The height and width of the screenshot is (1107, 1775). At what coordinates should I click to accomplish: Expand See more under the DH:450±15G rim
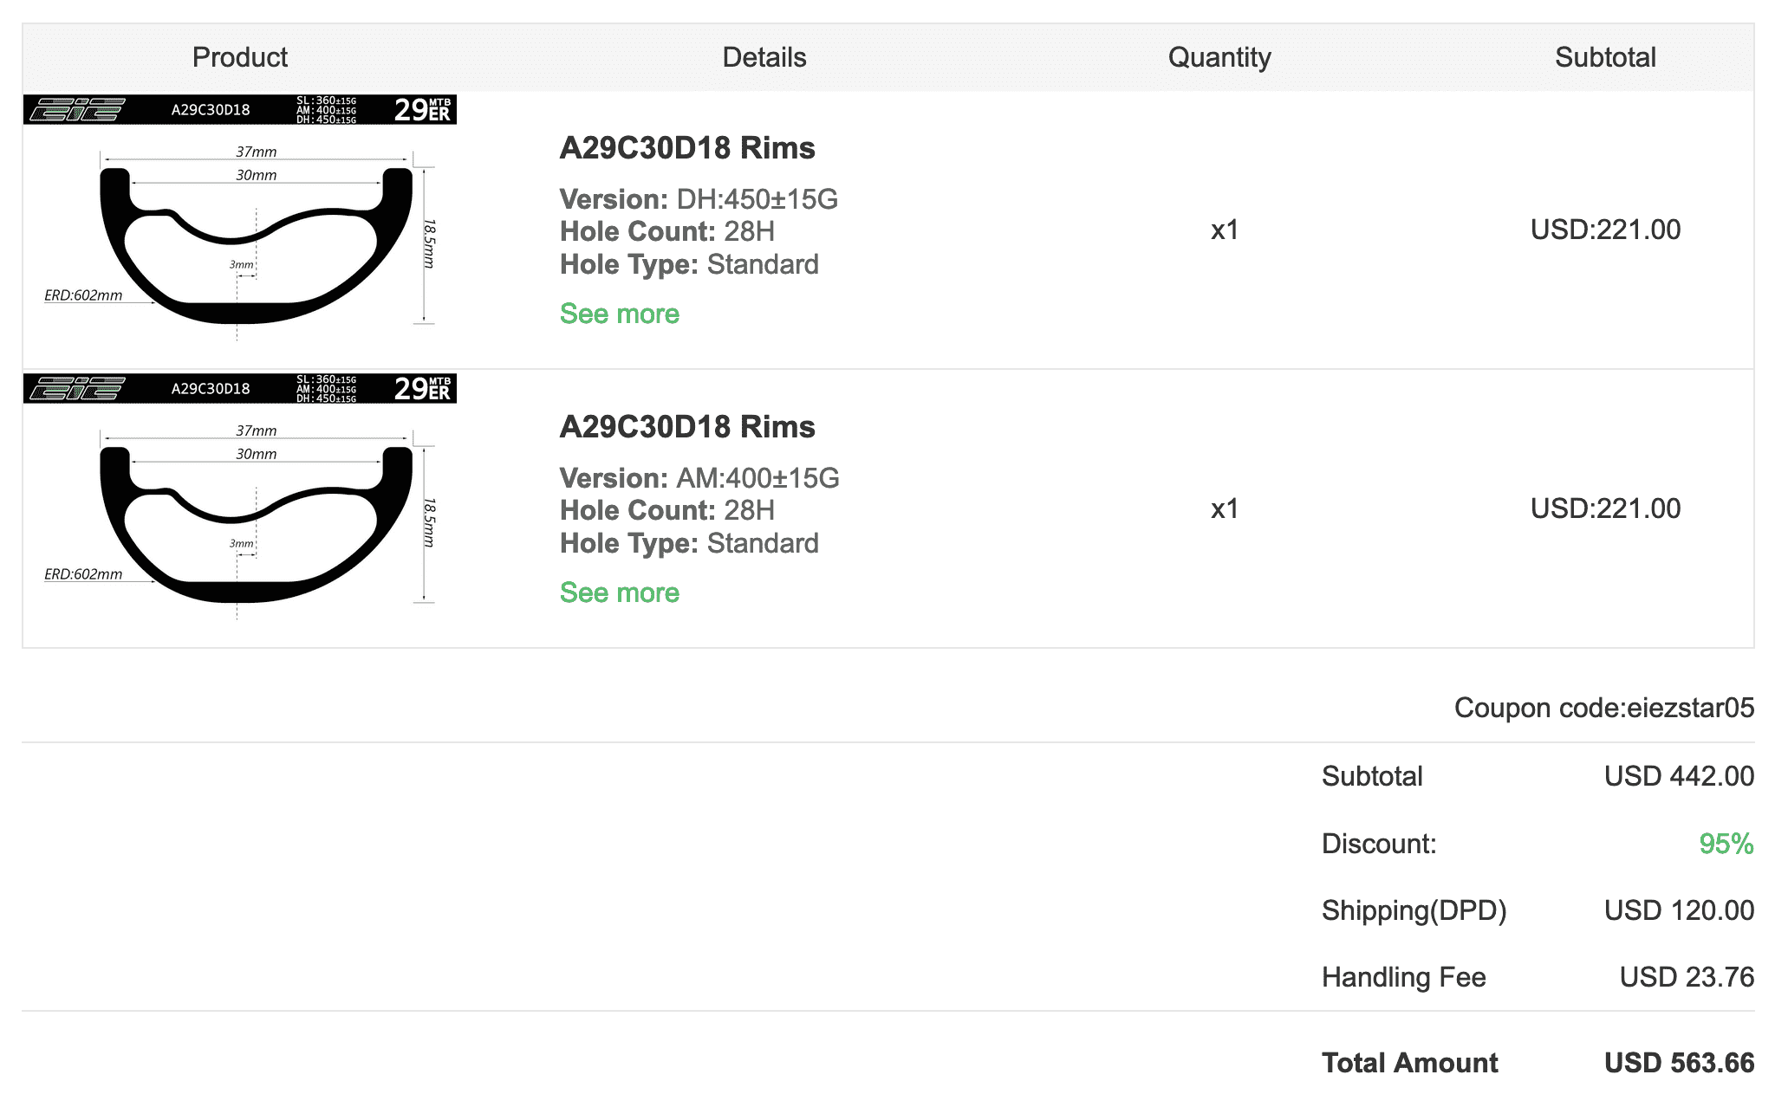pyautogui.click(x=619, y=314)
